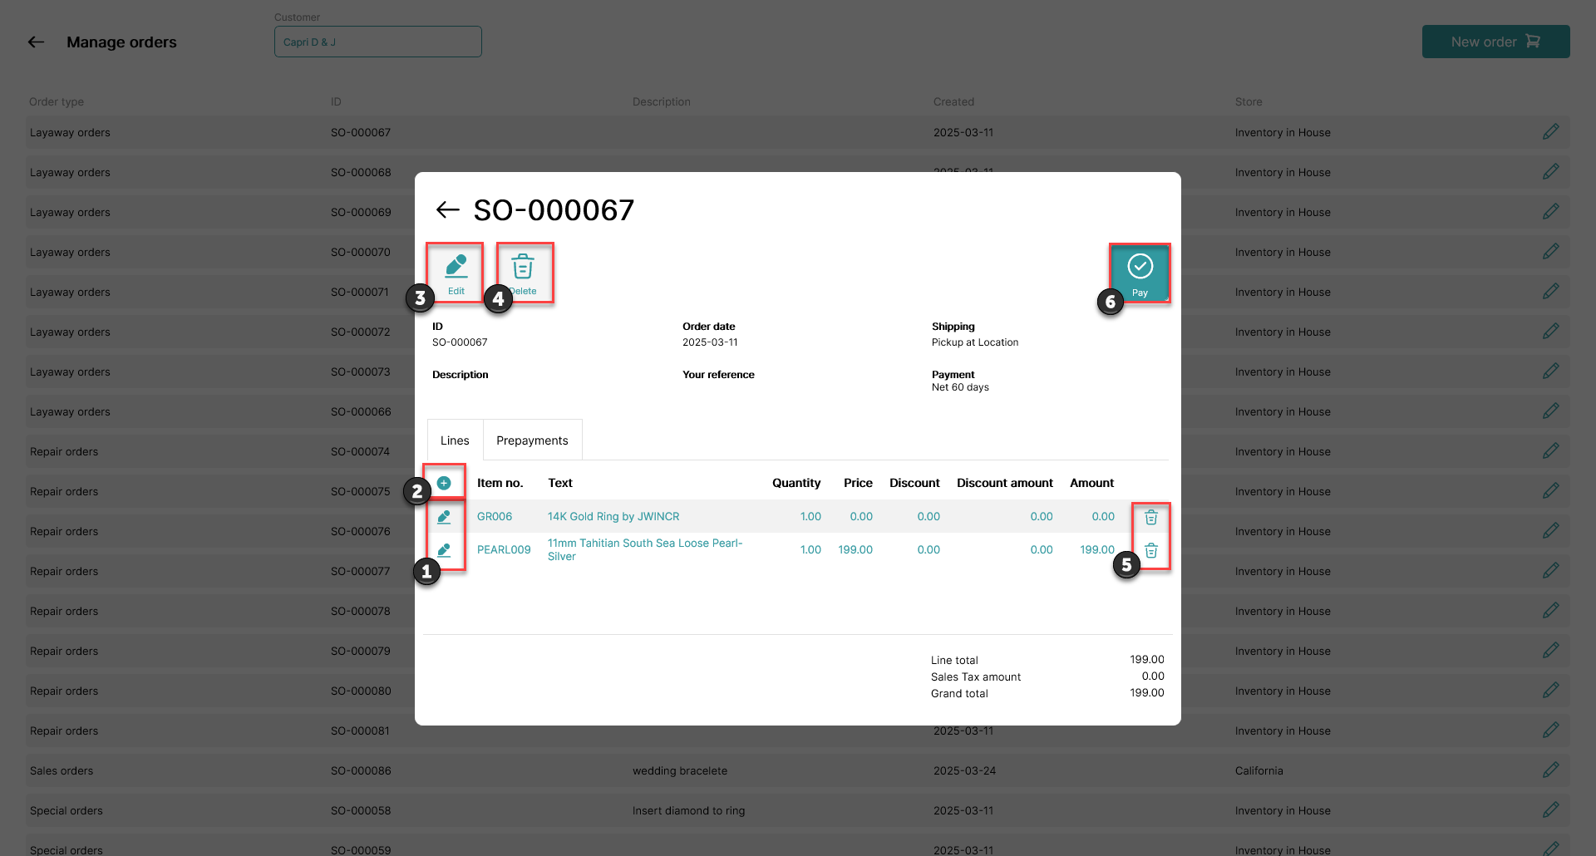Edit order SO-000073 row pencil icon
The image size is (1596, 856).
(1550, 371)
